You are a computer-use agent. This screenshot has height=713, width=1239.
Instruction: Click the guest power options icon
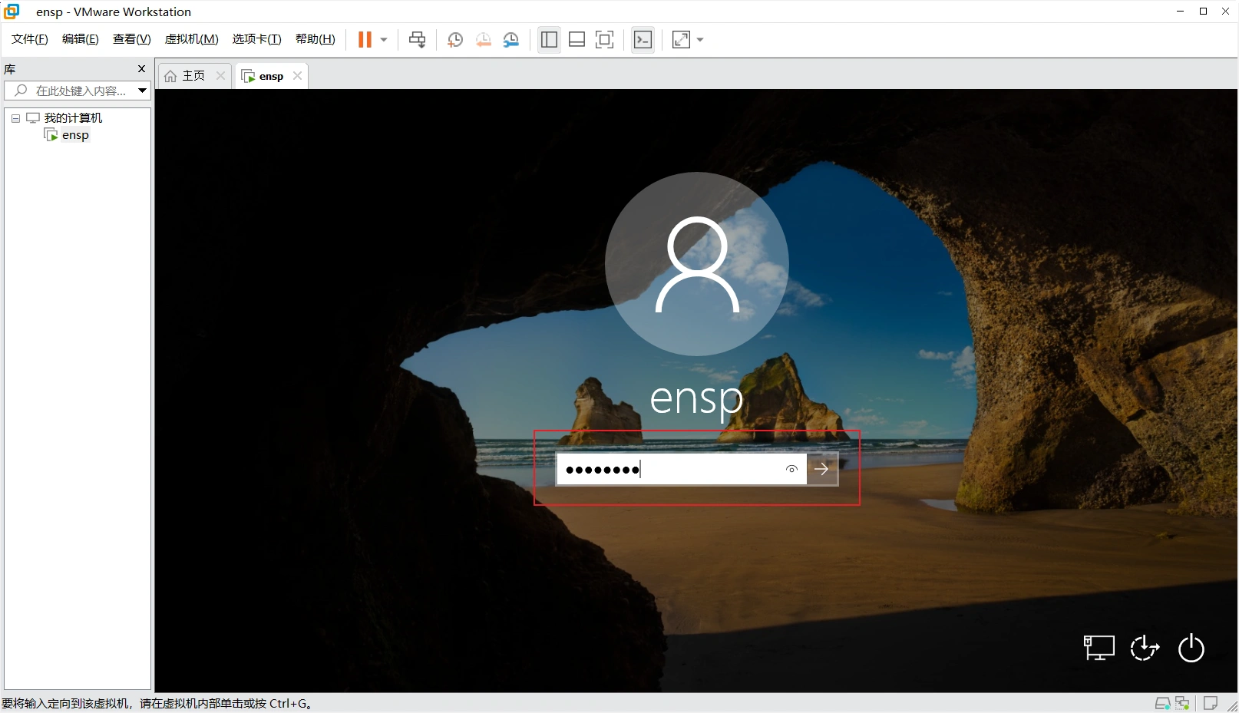coord(1191,649)
